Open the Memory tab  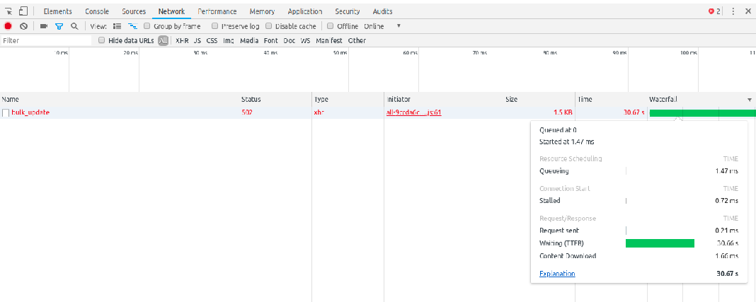click(262, 11)
